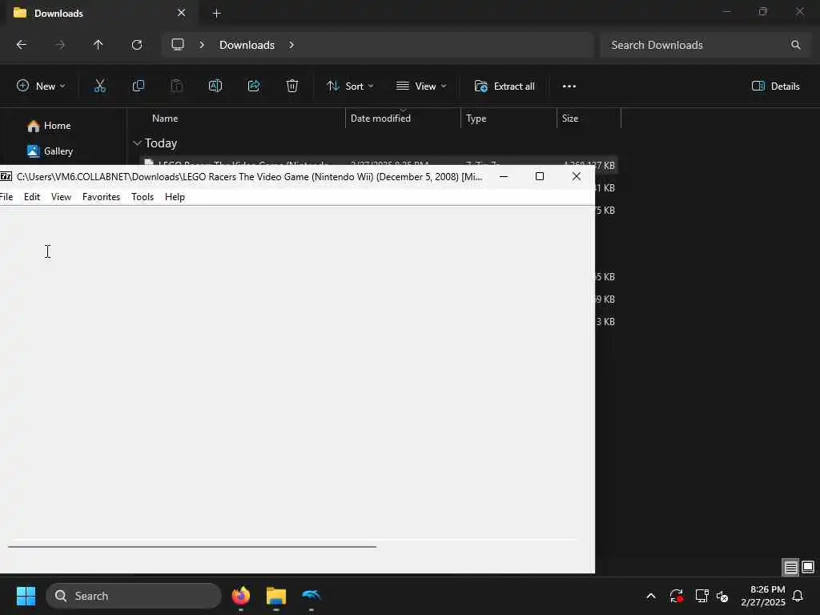This screenshot has width=820, height=615.
Task: Open the clock showing 8:26 PM
Action: [763, 596]
